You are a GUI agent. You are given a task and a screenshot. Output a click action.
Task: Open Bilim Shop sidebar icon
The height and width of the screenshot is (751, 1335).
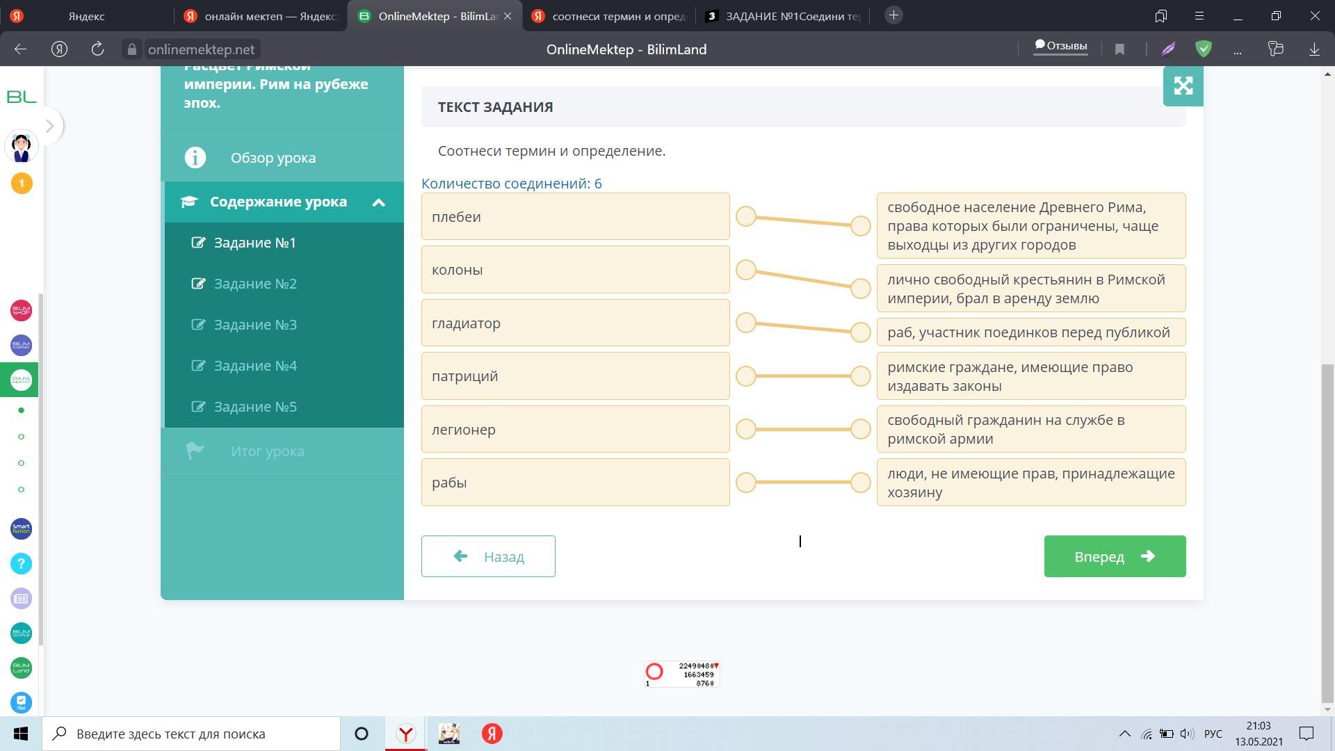[21, 310]
